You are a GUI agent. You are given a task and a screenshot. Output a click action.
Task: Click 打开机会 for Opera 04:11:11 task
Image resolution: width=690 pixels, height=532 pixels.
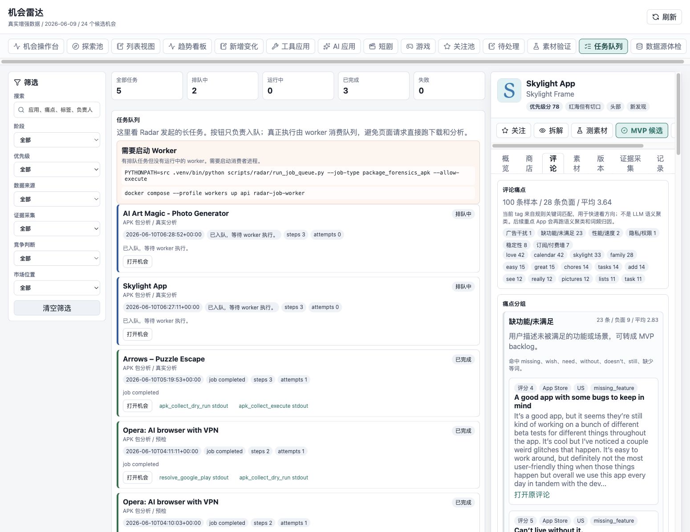(138, 477)
